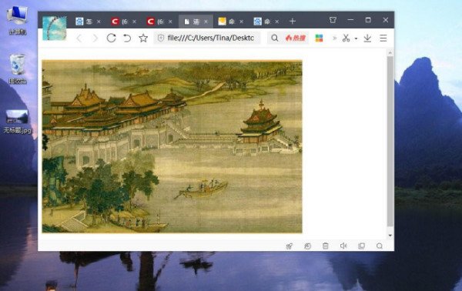This screenshot has height=291, width=462.
Task: Bookmark the page with the star icon
Action: pyautogui.click(x=143, y=38)
